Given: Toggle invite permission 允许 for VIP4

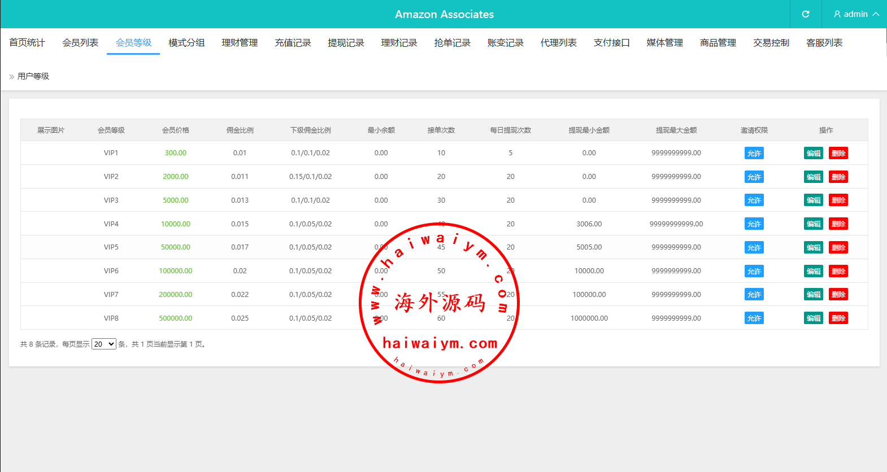Looking at the screenshot, I should [x=754, y=224].
